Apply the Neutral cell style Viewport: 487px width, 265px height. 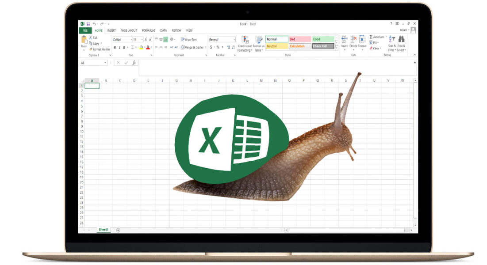tap(276, 46)
